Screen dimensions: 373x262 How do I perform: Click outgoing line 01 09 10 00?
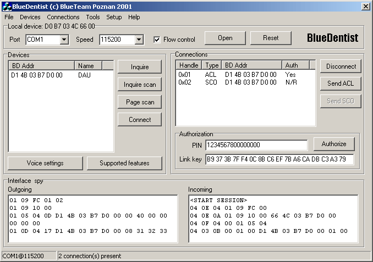click(x=31, y=208)
